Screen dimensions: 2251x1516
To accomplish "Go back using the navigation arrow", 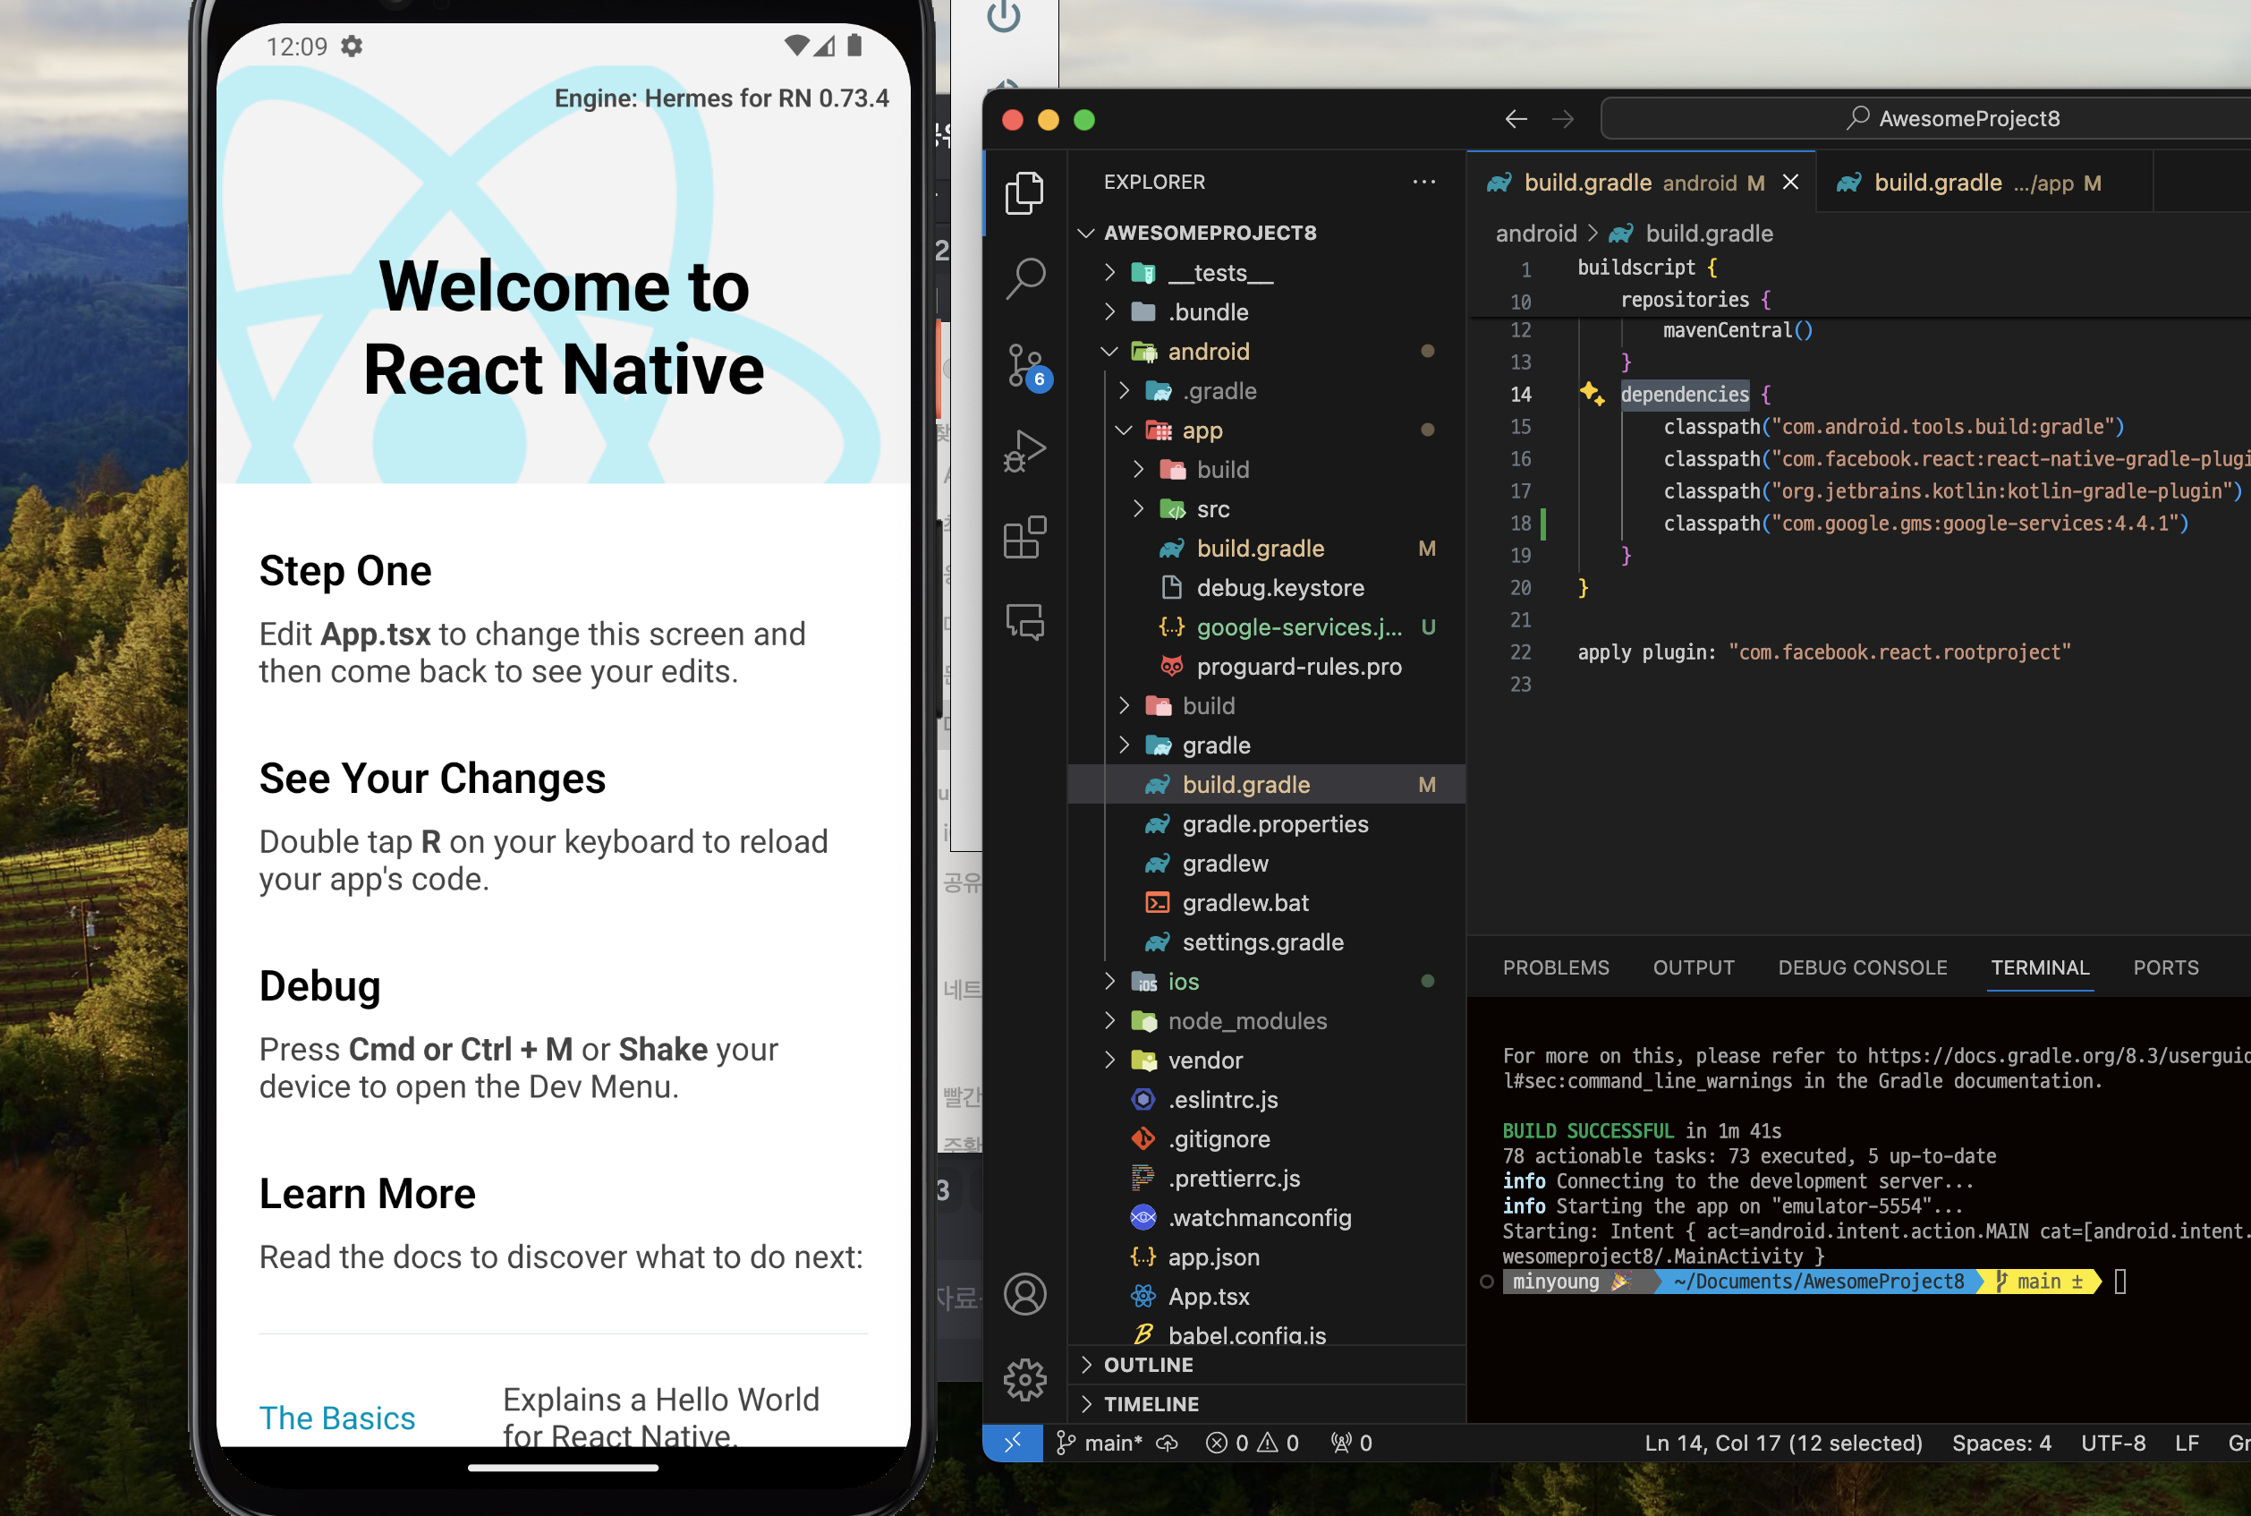I will point(1516,119).
